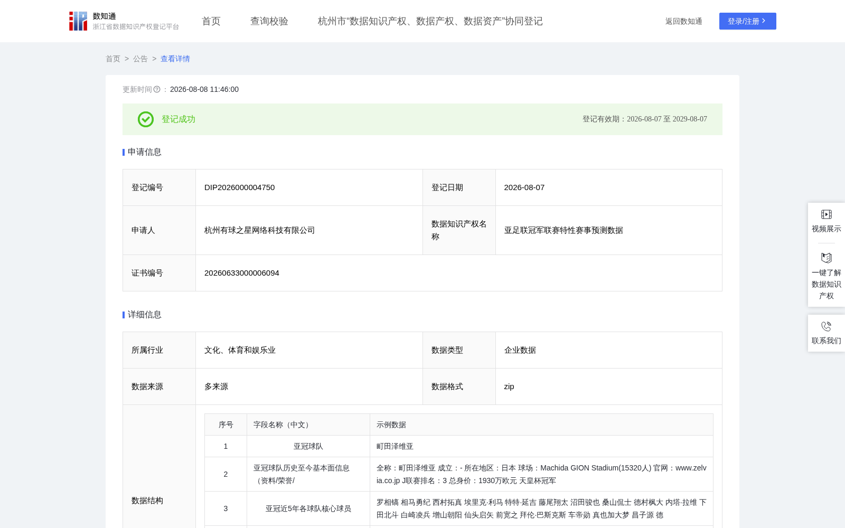
Task: Open the 视频展示 video icon
Action: point(827,214)
